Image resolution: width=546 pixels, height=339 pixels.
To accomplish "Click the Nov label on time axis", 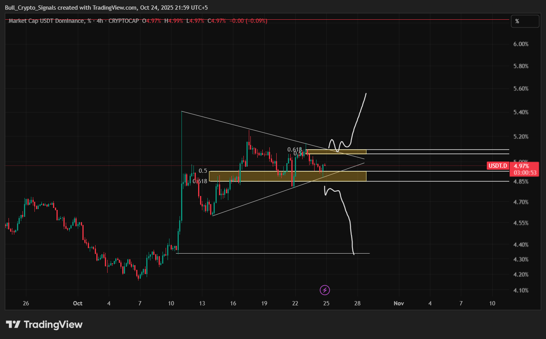I will (x=399, y=303).
